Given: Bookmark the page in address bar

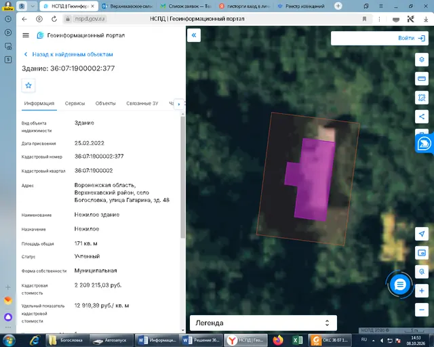Looking at the screenshot, I should click(x=364, y=19).
